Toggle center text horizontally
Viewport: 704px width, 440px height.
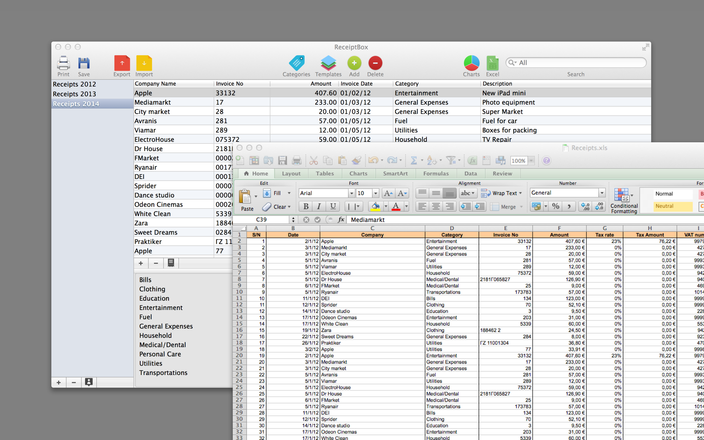click(436, 207)
